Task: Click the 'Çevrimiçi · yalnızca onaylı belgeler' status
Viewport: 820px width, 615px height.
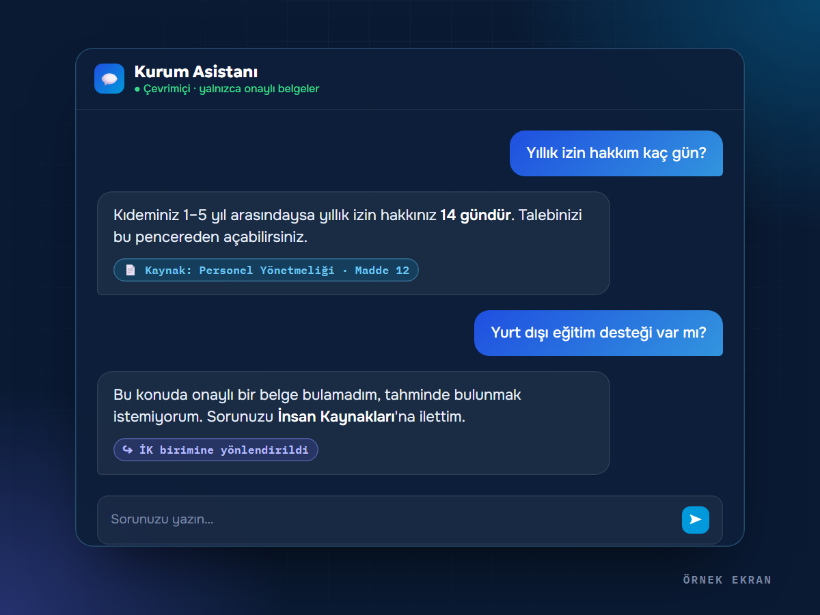Action: coord(227,89)
